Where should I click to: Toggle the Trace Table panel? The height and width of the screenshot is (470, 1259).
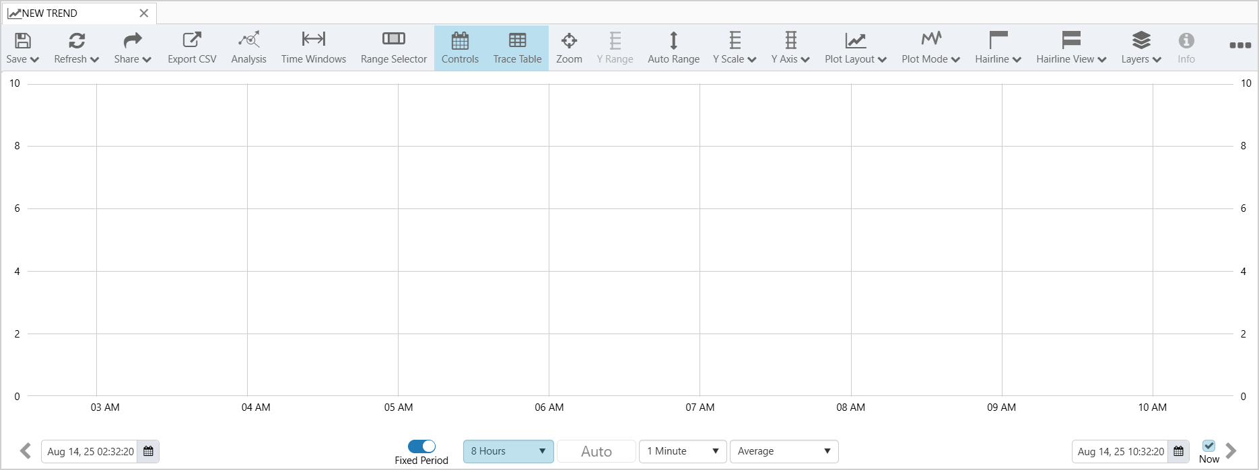pyautogui.click(x=517, y=48)
